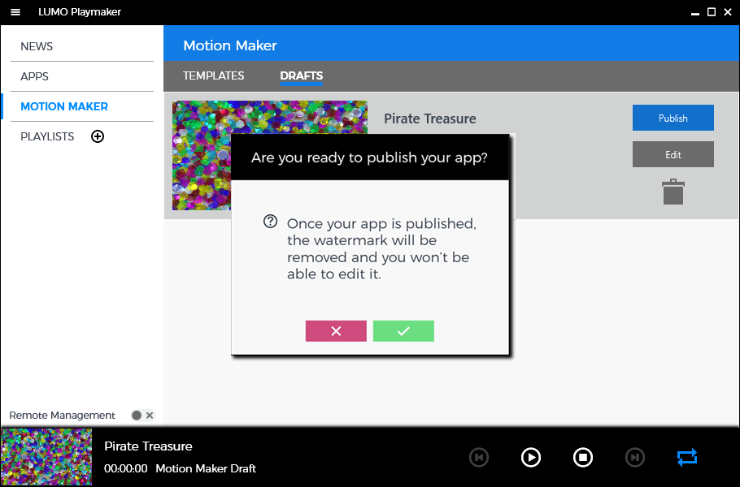The width and height of the screenshot is (740, 487).
Task: Delete Pirate Treasure draft with trash icon
Action: point(673,192)
